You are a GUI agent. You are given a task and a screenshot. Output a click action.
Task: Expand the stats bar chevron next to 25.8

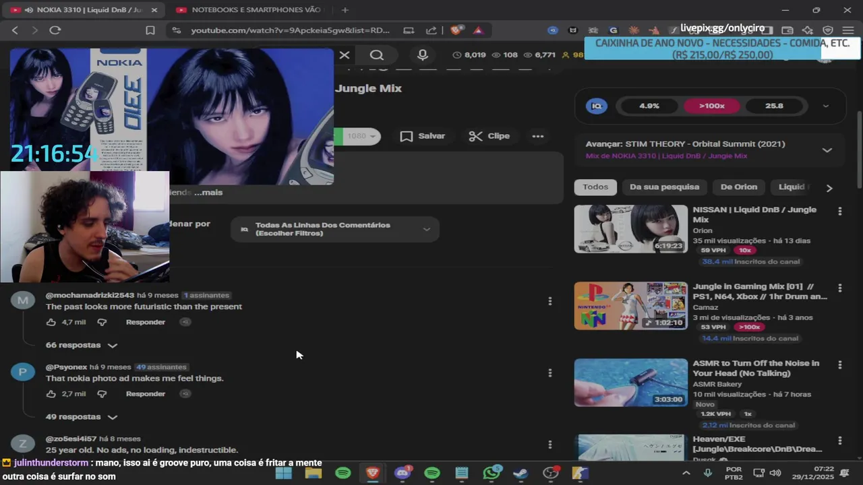point(826,106)
